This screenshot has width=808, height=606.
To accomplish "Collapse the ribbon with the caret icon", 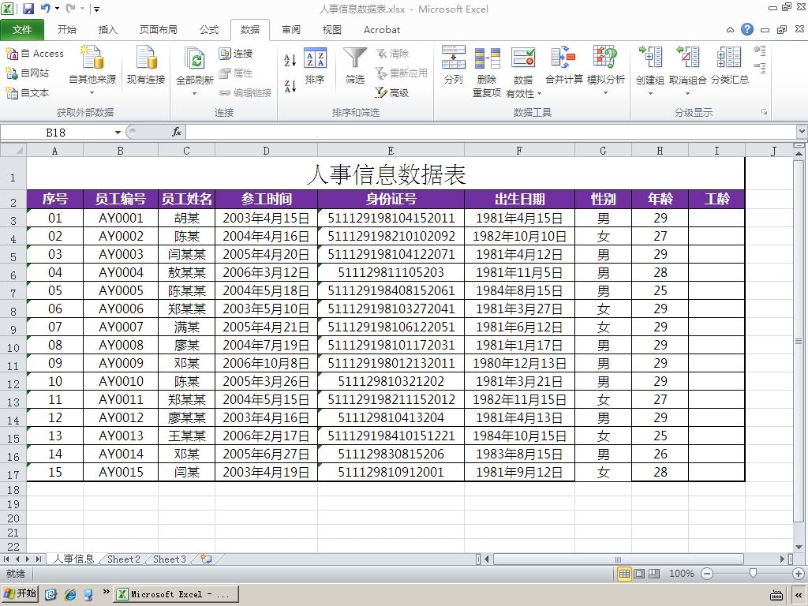I will pos(730,30).
